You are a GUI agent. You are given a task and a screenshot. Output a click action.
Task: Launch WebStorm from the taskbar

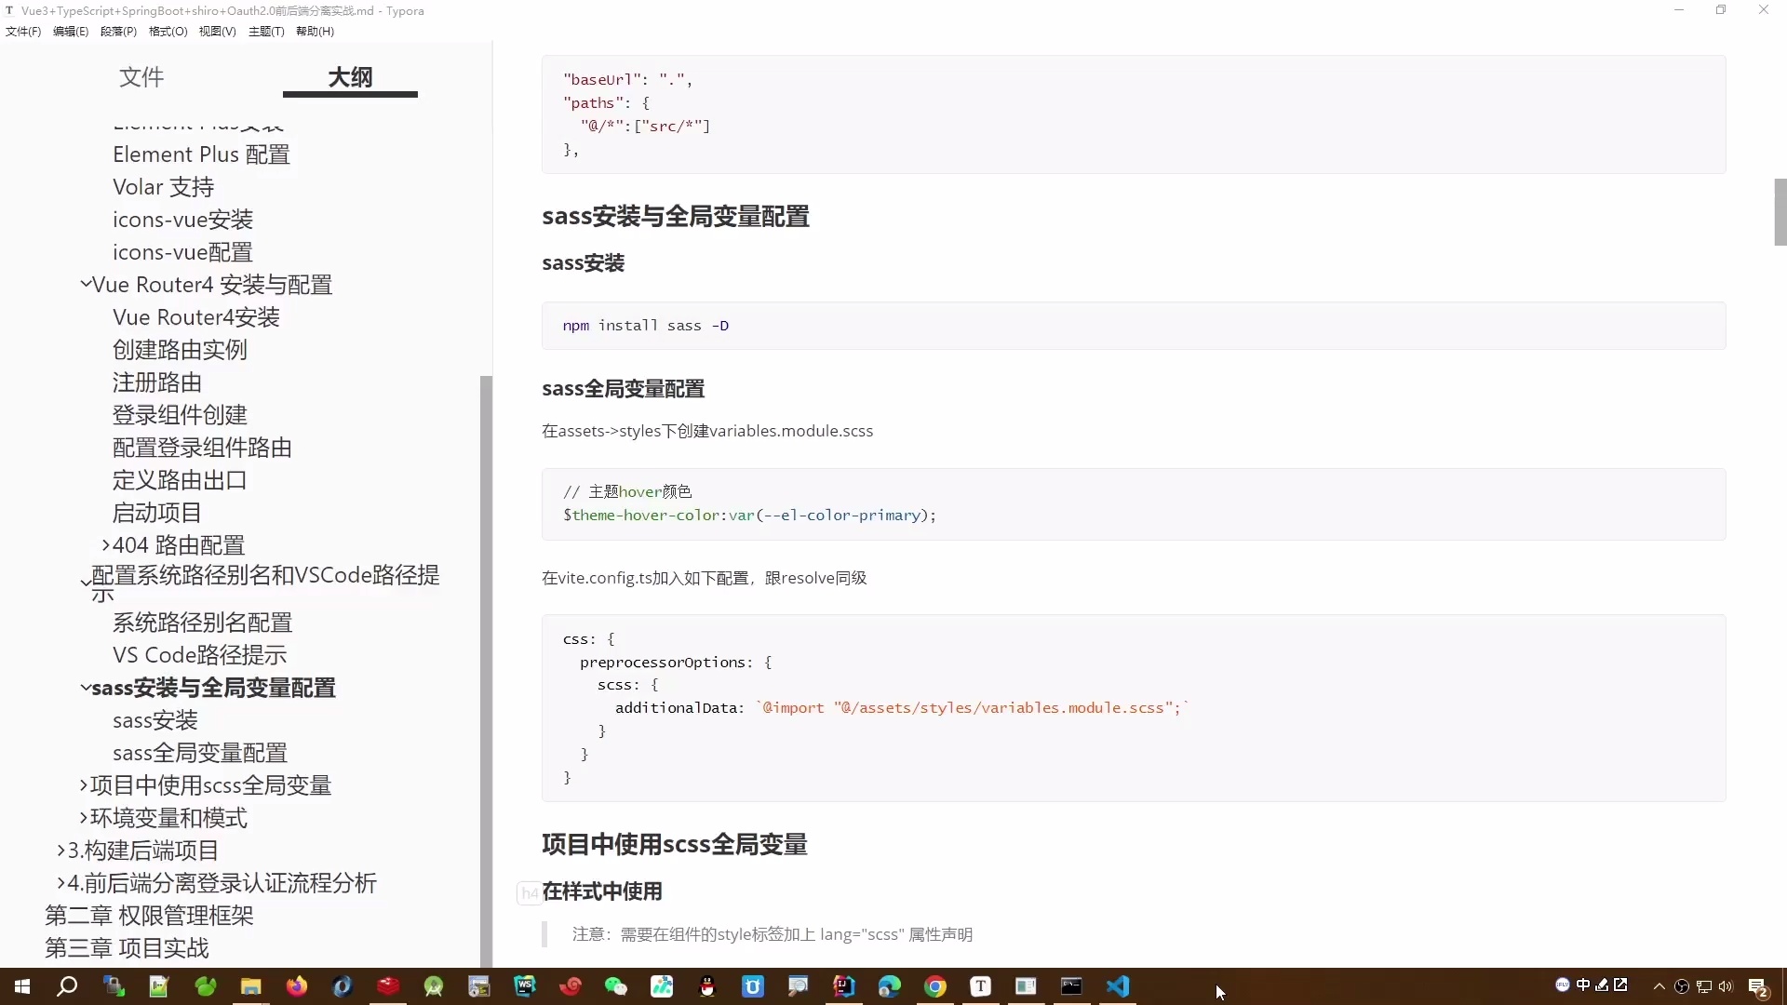tap(524, 986)
